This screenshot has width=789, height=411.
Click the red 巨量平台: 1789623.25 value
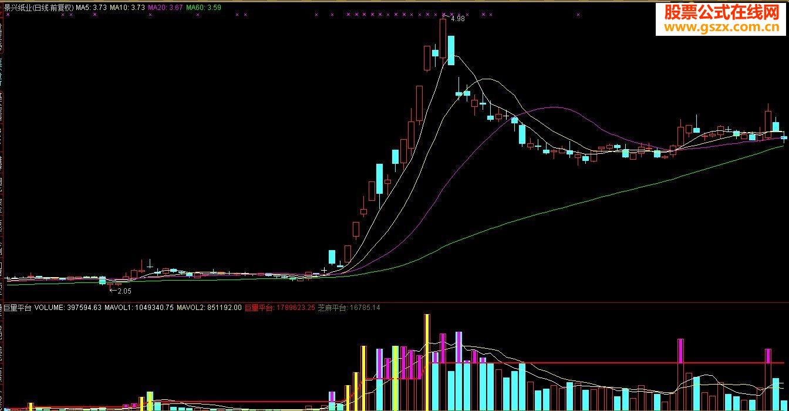click(x=280, y=307)
